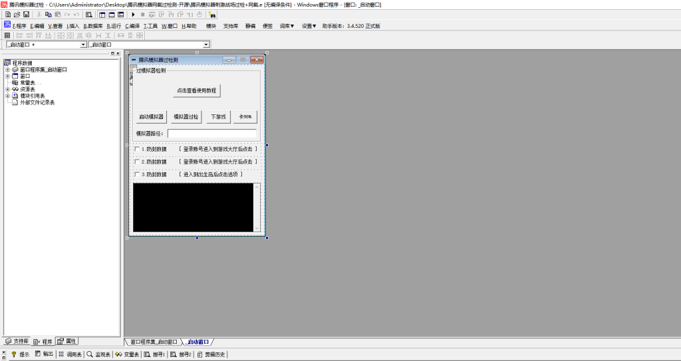Click the New file toolbar icon
The height and width of the screenshot is (361, 681).
[x=8, y=15]
